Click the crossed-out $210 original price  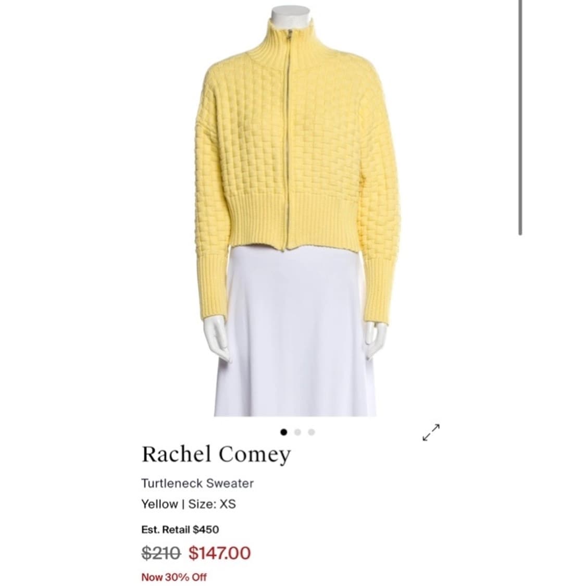pyautogui.click(x=161, y=553)
